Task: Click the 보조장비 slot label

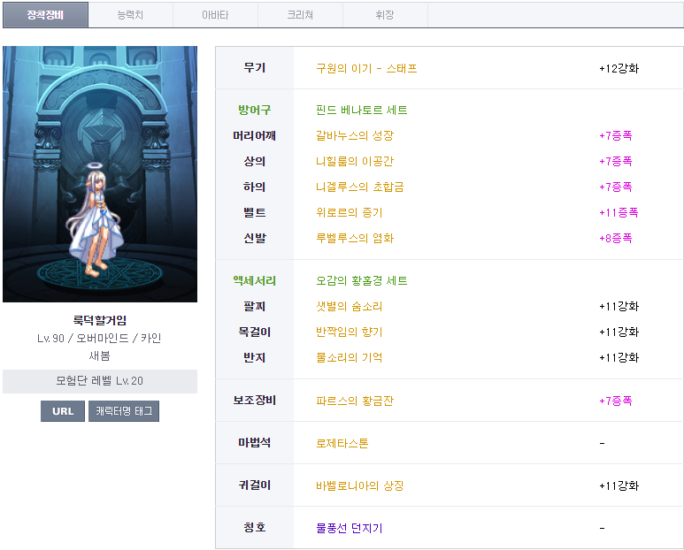Action: tap(254, 400)
